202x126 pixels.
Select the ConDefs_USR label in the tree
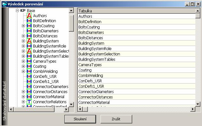click(x=45, y=77)
